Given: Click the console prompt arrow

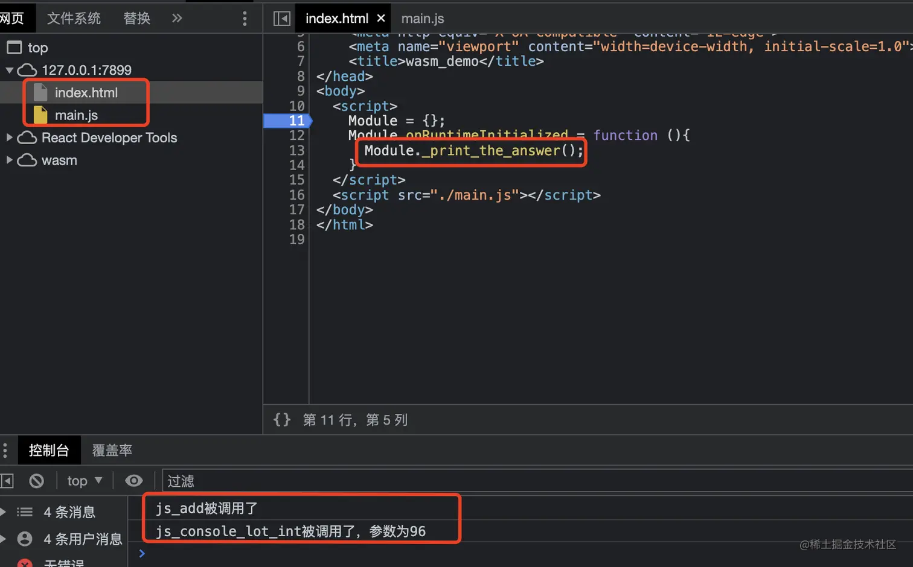Looking at the screenshot, I should [x=142, y=553].
